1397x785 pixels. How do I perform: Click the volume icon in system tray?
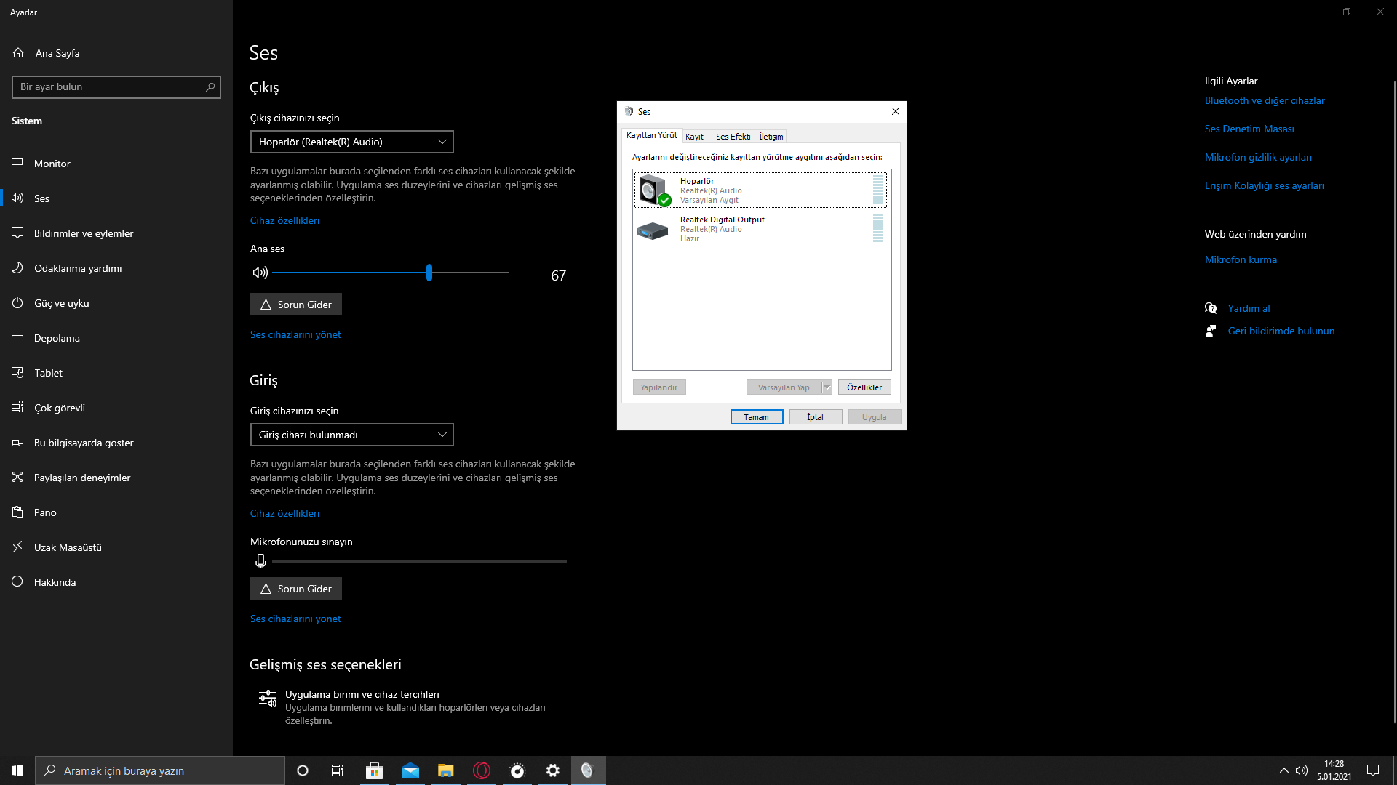pos(1302,770)
